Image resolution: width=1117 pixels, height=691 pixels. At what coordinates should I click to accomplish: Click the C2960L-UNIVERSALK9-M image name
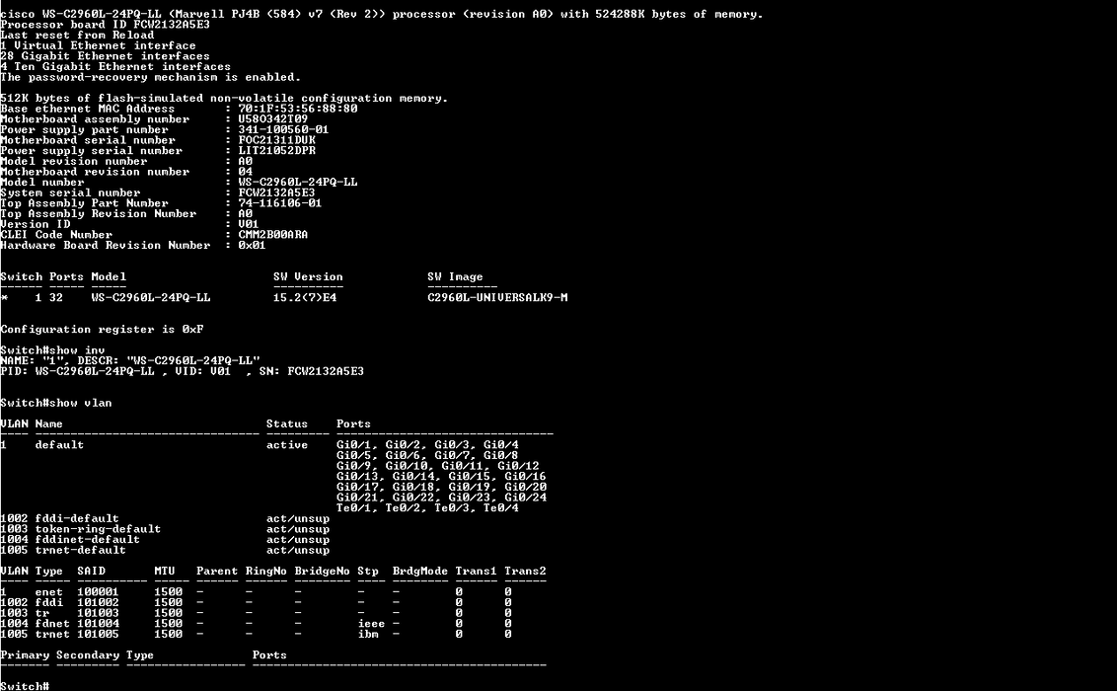click(497, 298)
